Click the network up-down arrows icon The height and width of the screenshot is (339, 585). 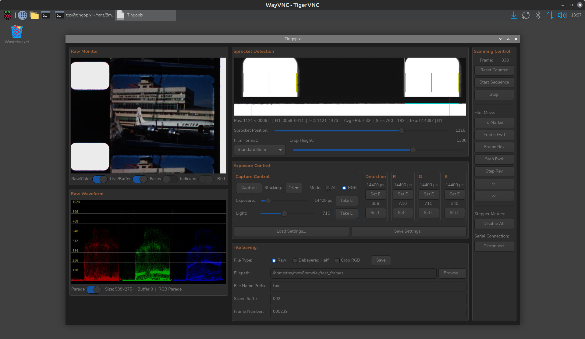click(550, 15)
